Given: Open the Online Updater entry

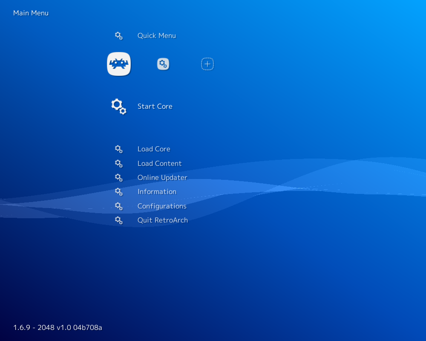Looking at the screenshot, I should pos(162,178).
